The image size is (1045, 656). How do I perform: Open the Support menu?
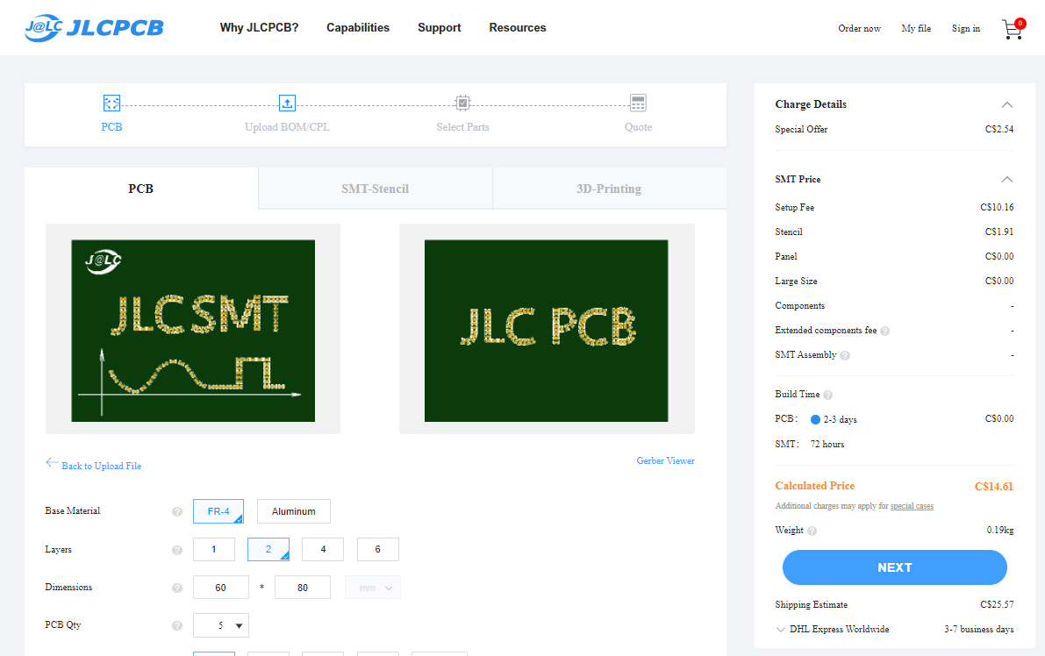(440, 28)
